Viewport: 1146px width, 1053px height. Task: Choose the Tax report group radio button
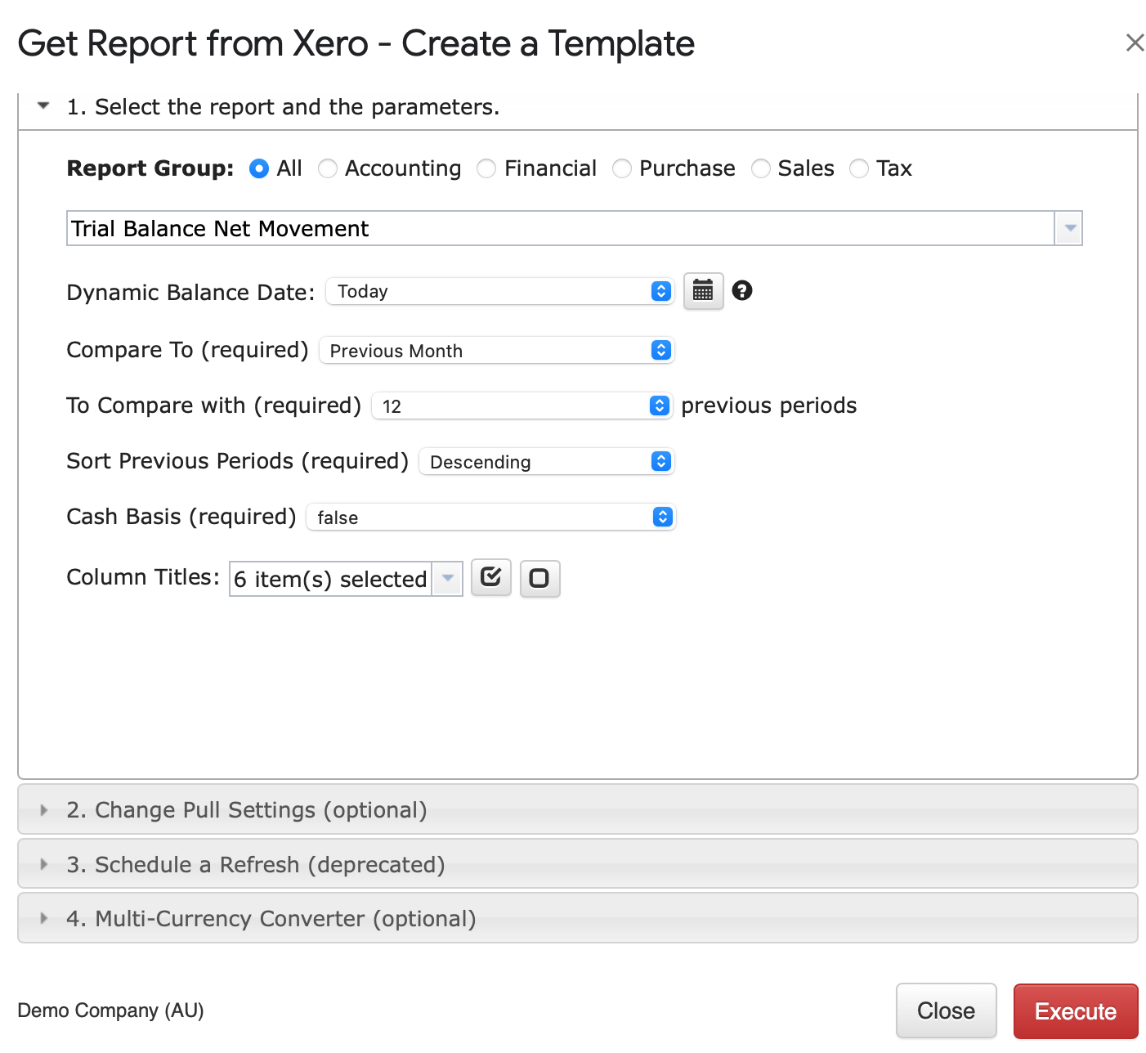pyautogui.click(x=858, y=168)
